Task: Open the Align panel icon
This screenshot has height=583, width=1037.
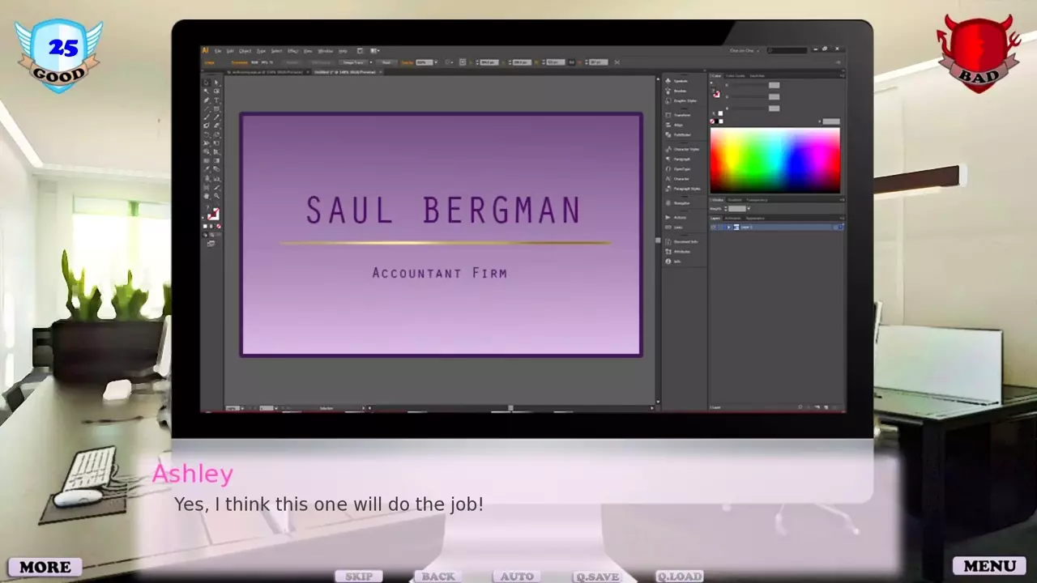Action: pyautogui.click(x=668, y=125)
